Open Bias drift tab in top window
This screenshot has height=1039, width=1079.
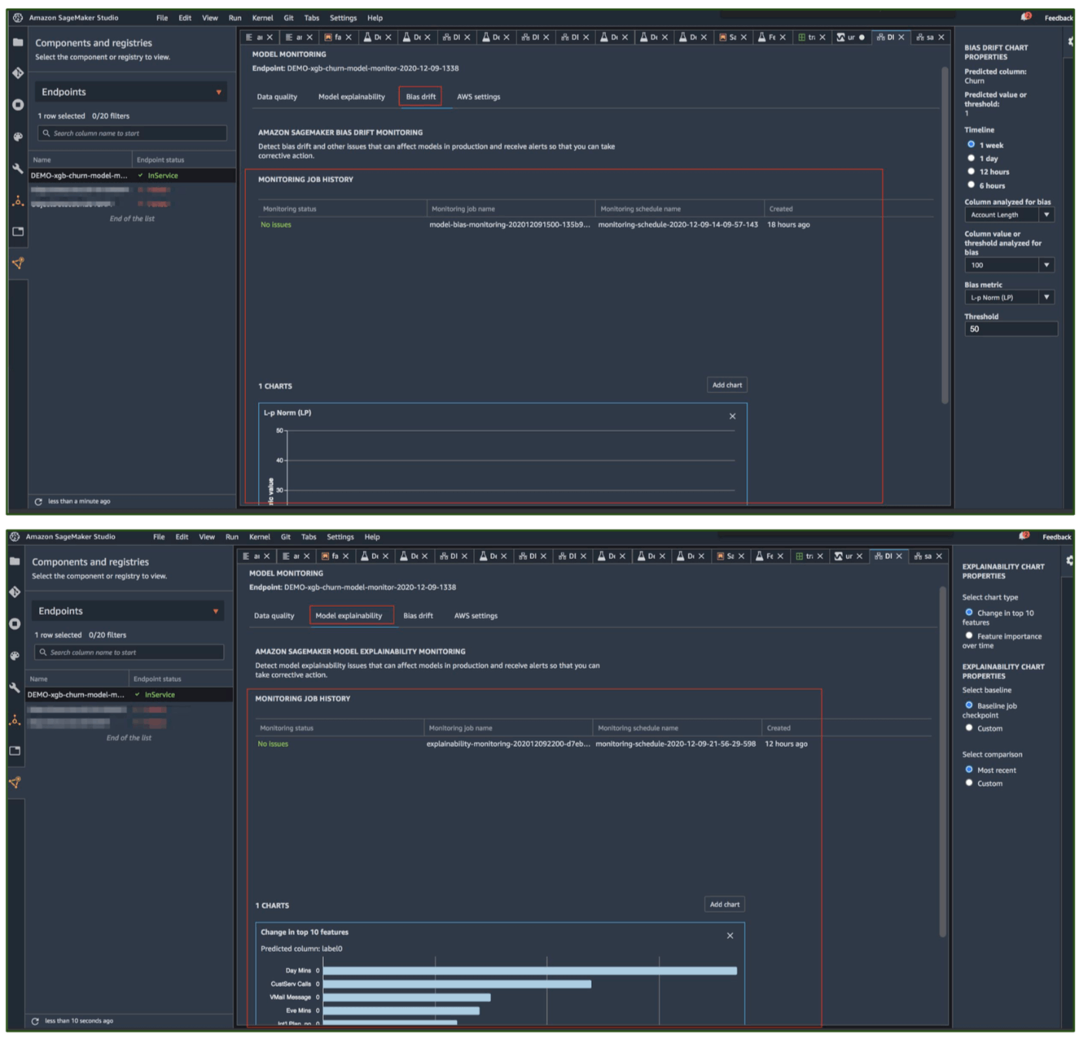[x=420, y=96]
